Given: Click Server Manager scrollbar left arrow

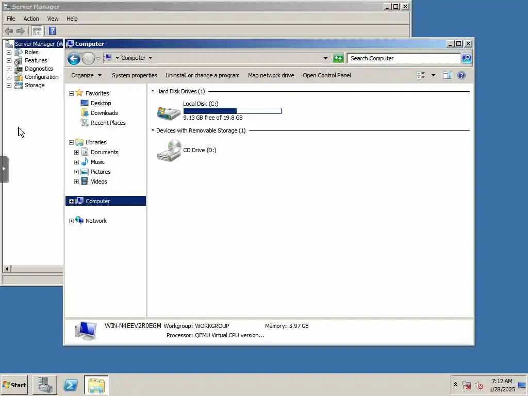Looking at the screenshot, I should [x=7, y=269].
